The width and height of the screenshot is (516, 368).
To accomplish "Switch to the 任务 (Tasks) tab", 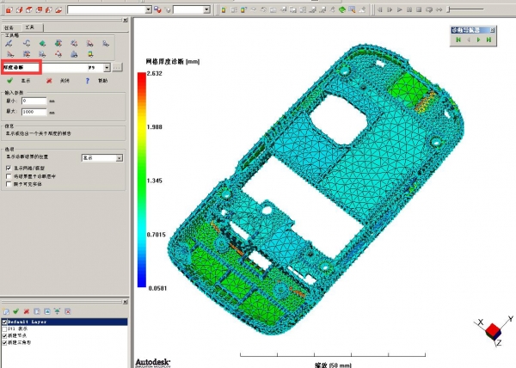I will pyautogui.click(x=10, y=28).
